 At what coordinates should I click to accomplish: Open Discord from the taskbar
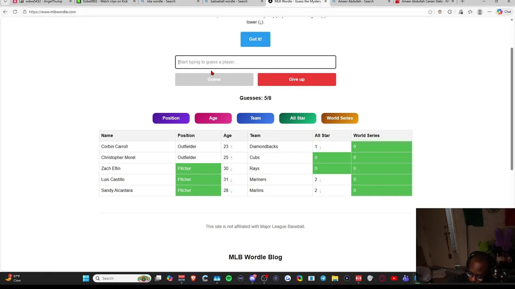point(252,278)
